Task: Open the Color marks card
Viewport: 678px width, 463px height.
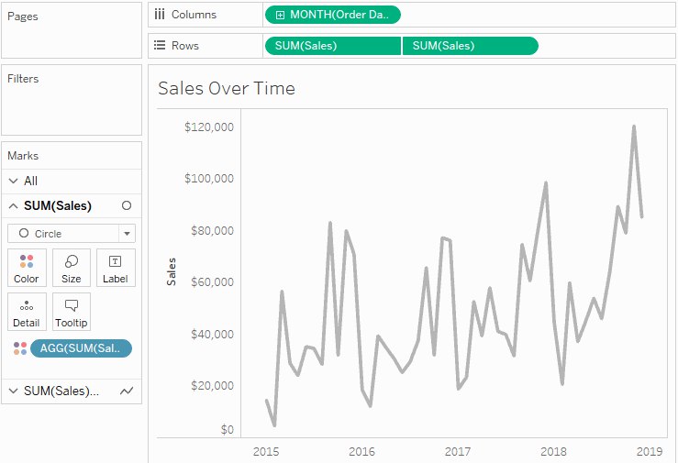Action: (27, 268)
